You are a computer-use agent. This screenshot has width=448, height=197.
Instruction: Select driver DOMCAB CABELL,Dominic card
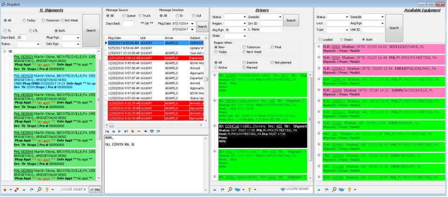pos(263,136)
